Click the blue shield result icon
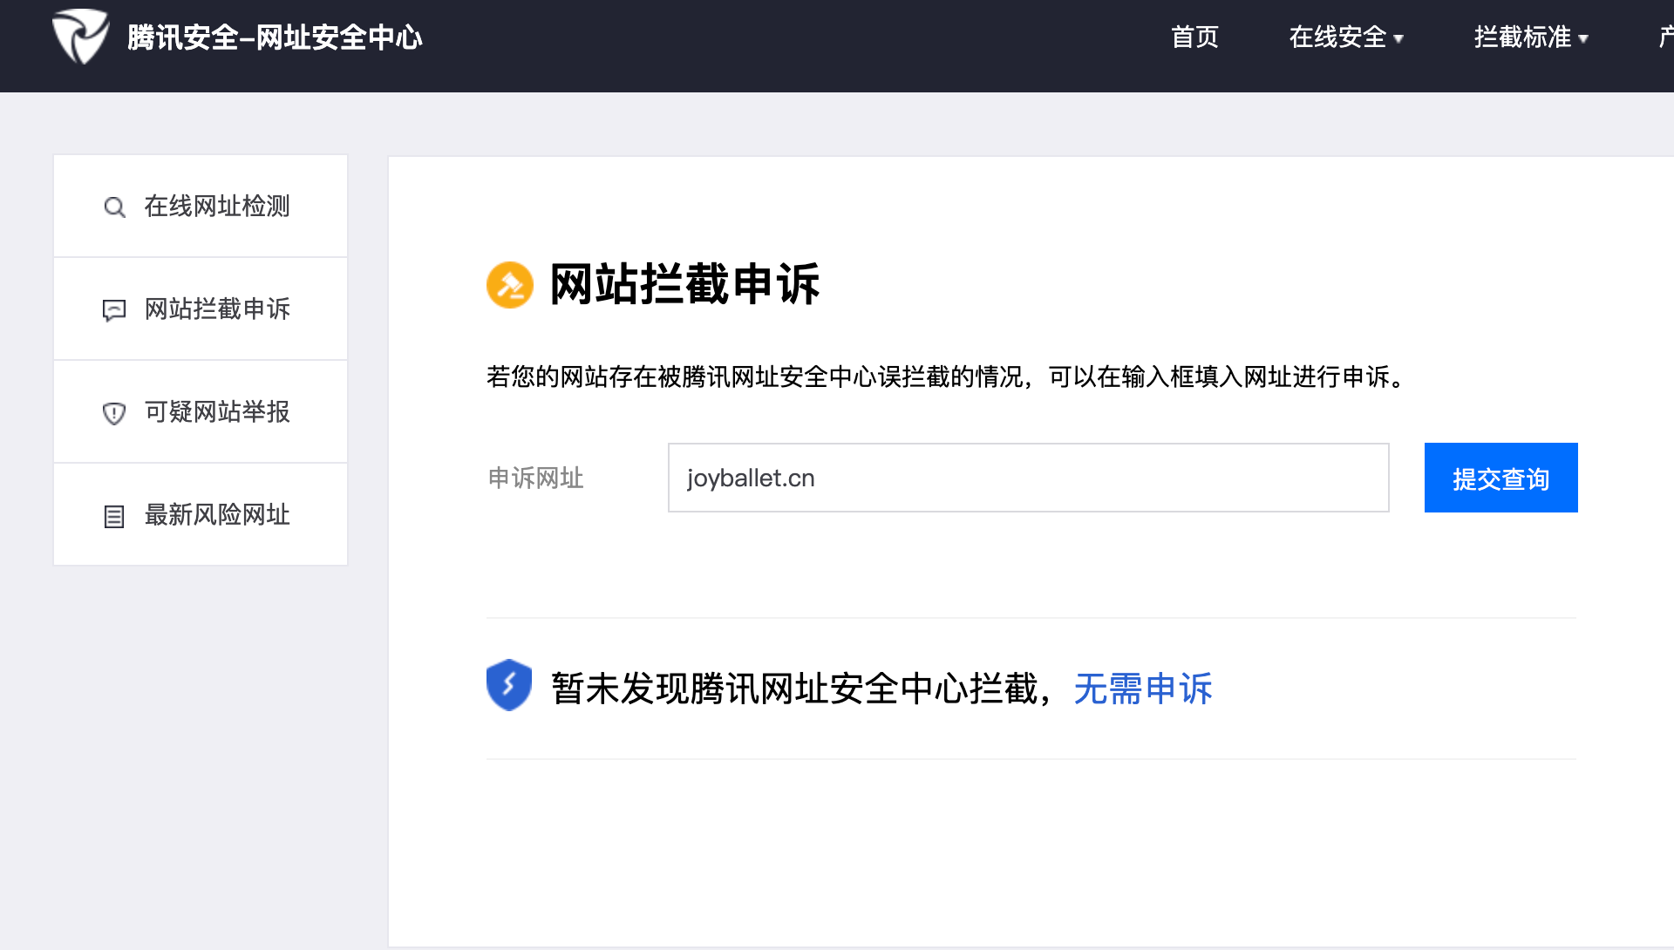 pos(509,686)
